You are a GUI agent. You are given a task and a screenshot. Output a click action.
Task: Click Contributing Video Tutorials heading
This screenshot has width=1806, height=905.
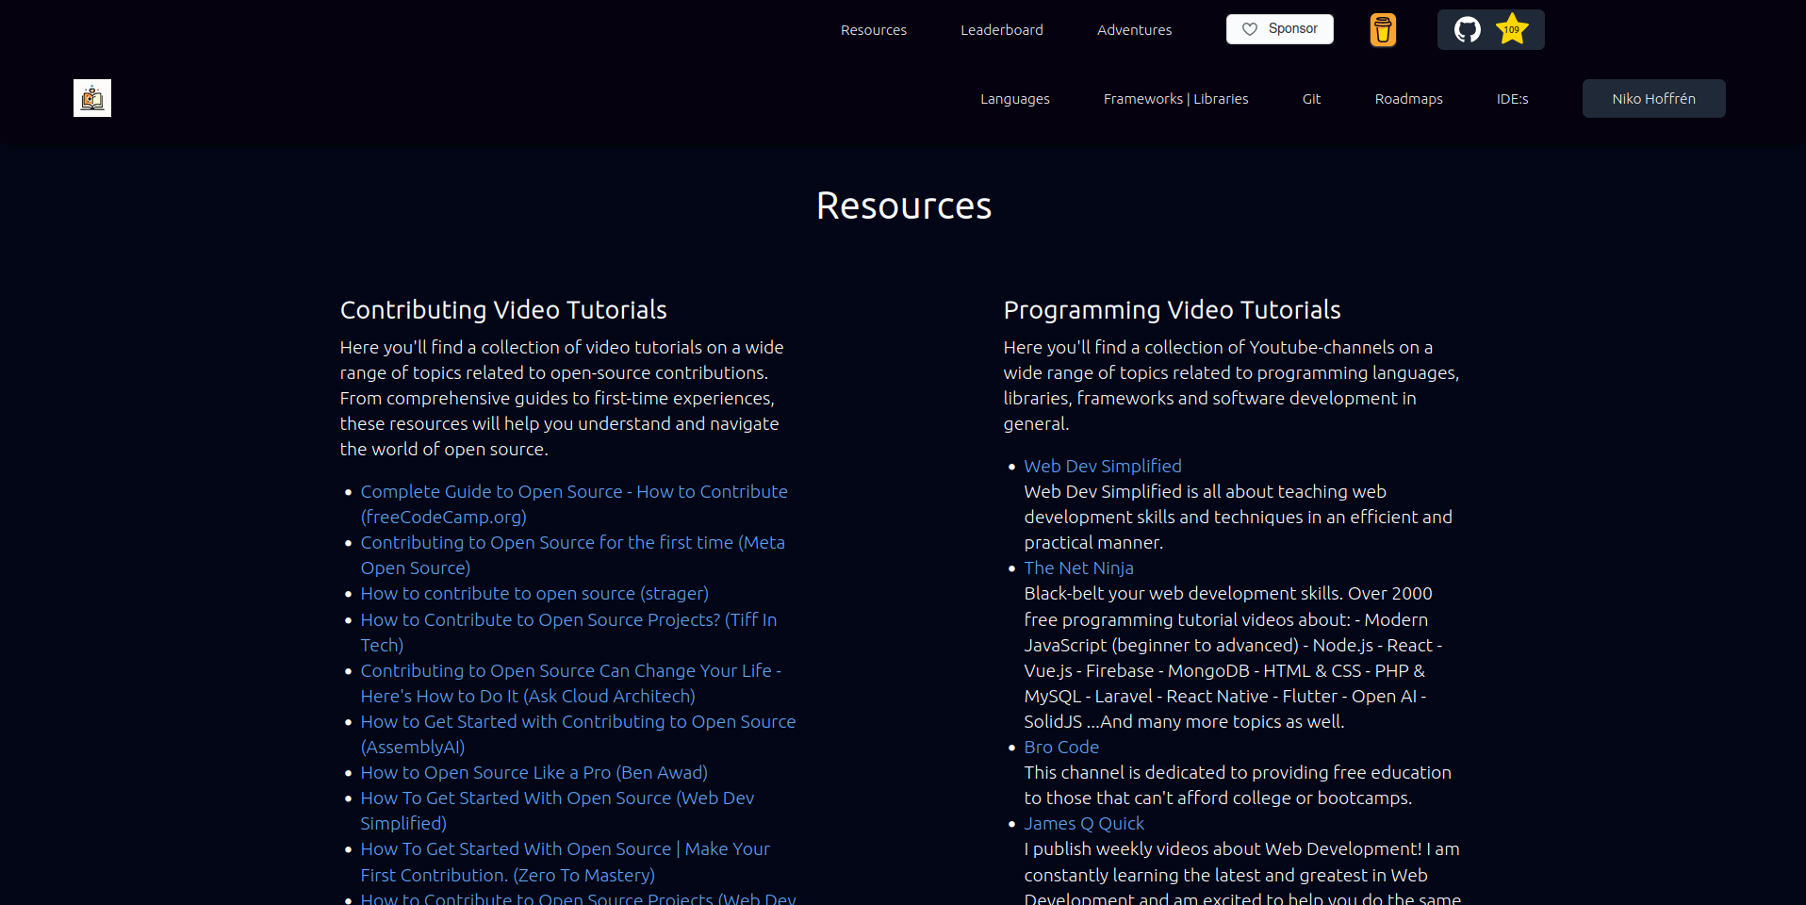click(x=503, y=310)
